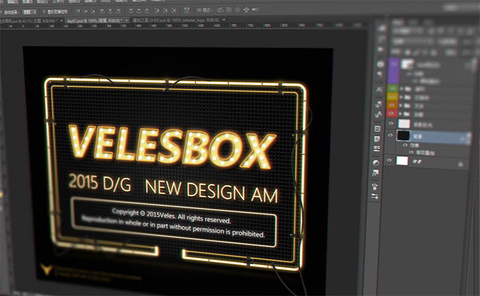The width and height of the screenshot is (480, 296).
Task: Expand the yellow-labeled layer group arrow
Action: (401, 97)
